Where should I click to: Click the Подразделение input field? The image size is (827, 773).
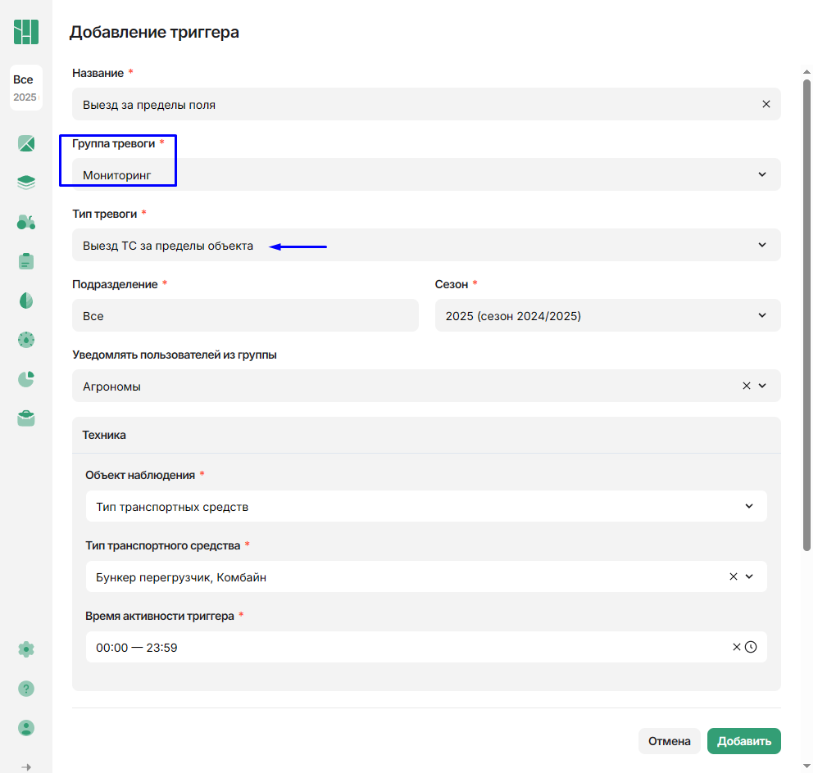point(245,315)
